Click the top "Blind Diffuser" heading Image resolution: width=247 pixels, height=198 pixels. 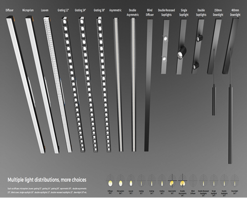(150, 12)
